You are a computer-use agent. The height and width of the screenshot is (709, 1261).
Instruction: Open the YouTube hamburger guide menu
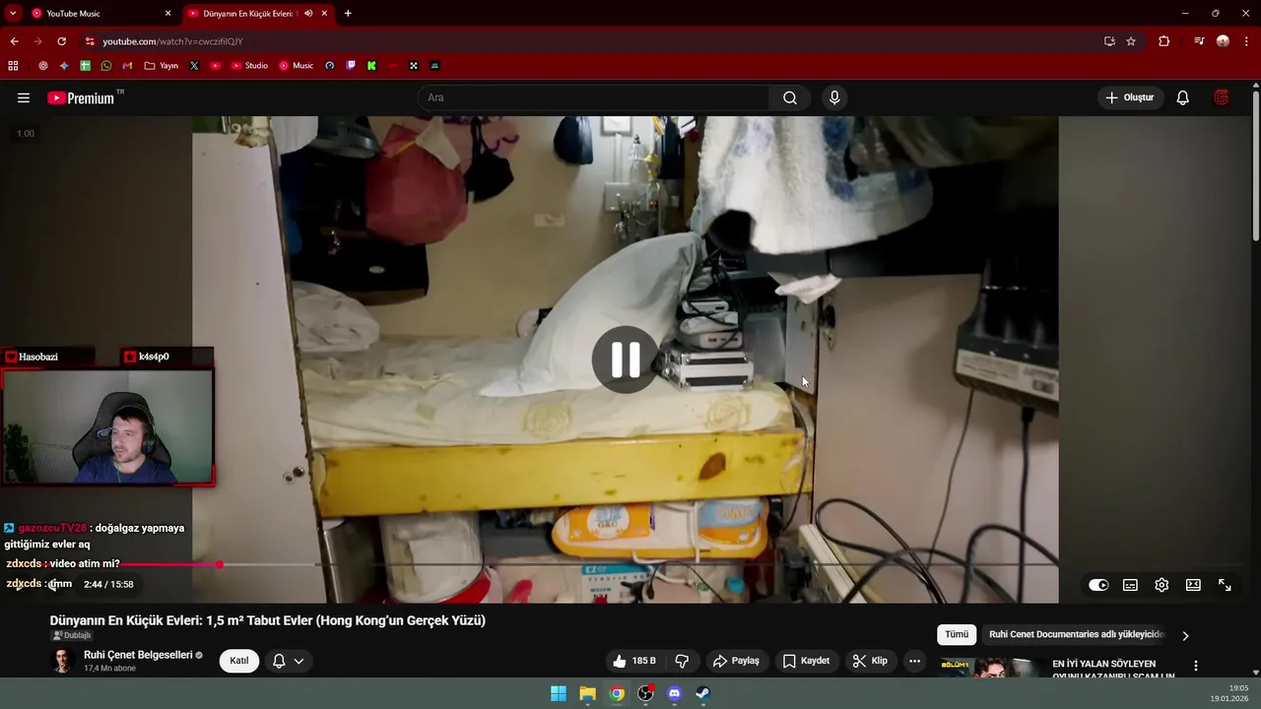tap(24, 97)
